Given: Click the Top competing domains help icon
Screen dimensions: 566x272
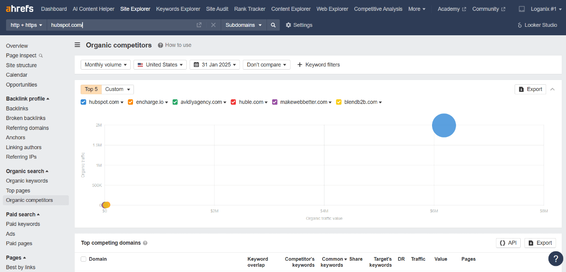Looking at the screenshot, I should tap(145, 243).
